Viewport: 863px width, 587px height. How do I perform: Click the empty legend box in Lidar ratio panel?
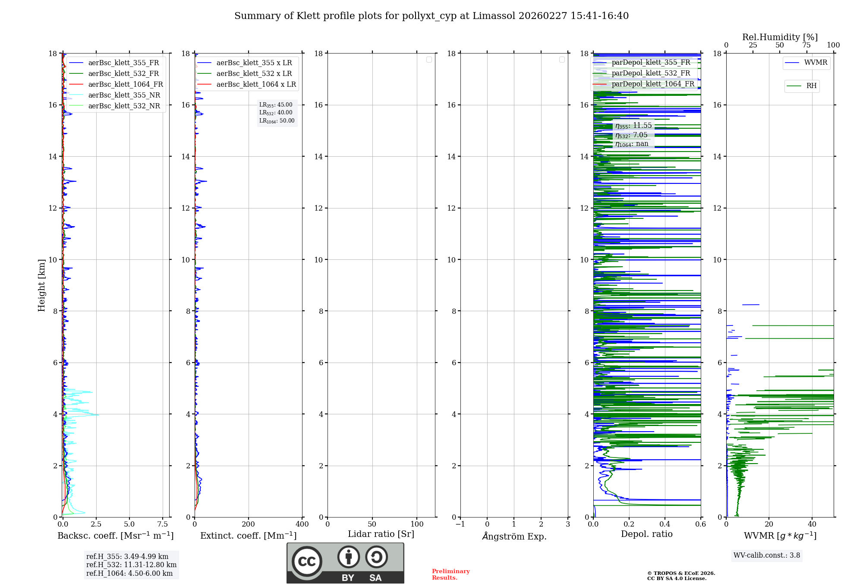(429, 60)
